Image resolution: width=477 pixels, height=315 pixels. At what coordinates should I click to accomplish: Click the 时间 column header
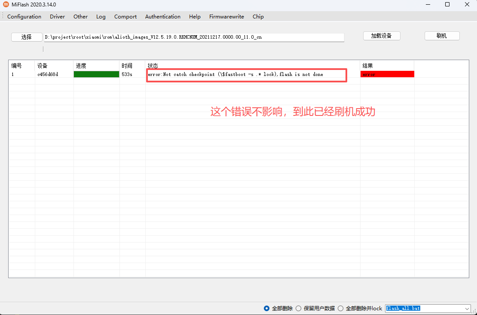[x=132, y=66]
